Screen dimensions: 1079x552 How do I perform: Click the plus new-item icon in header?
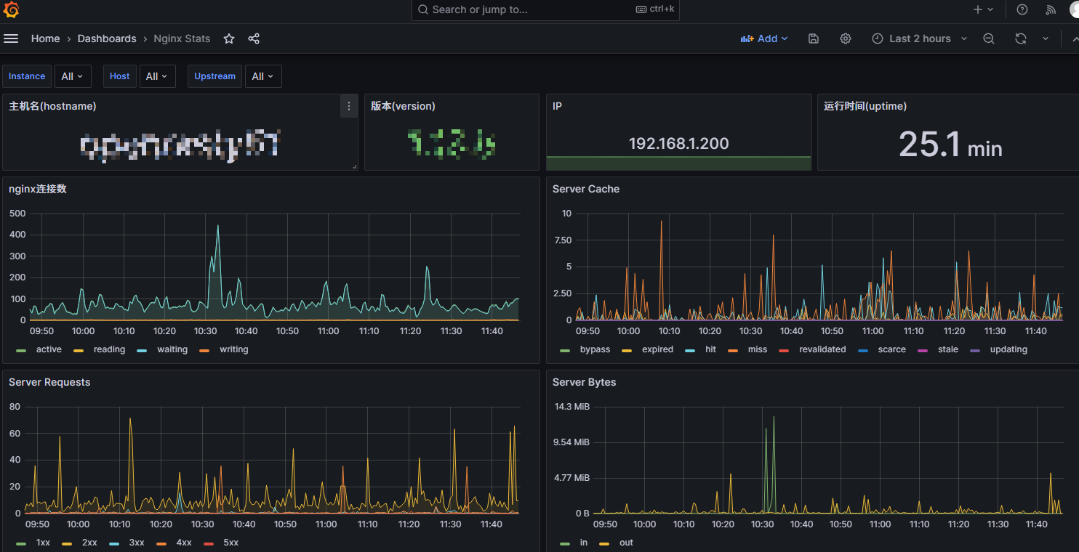coord(983,9)
